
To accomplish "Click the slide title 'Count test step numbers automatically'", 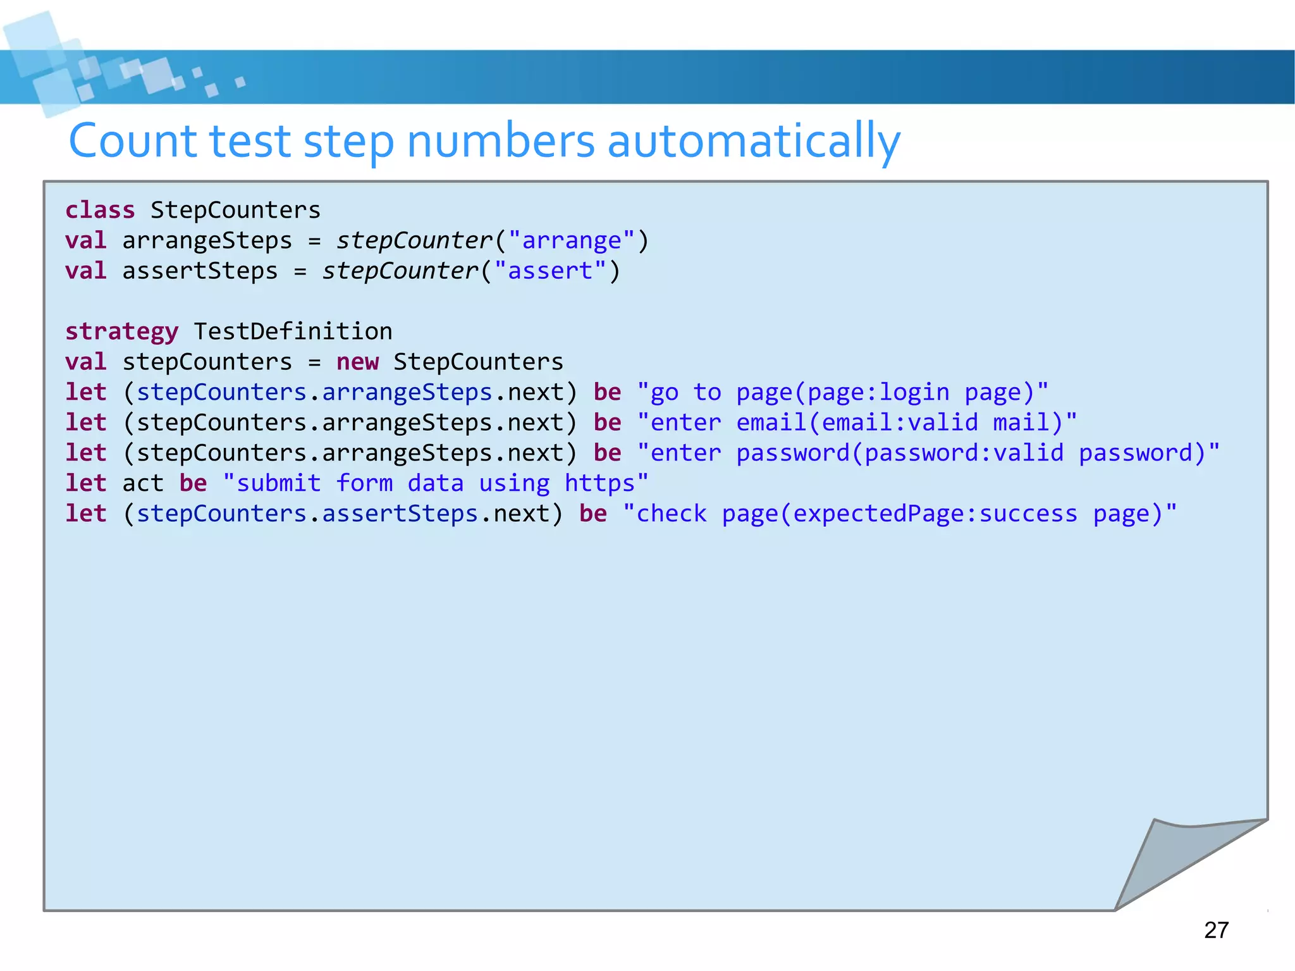I will click(484, 141).
